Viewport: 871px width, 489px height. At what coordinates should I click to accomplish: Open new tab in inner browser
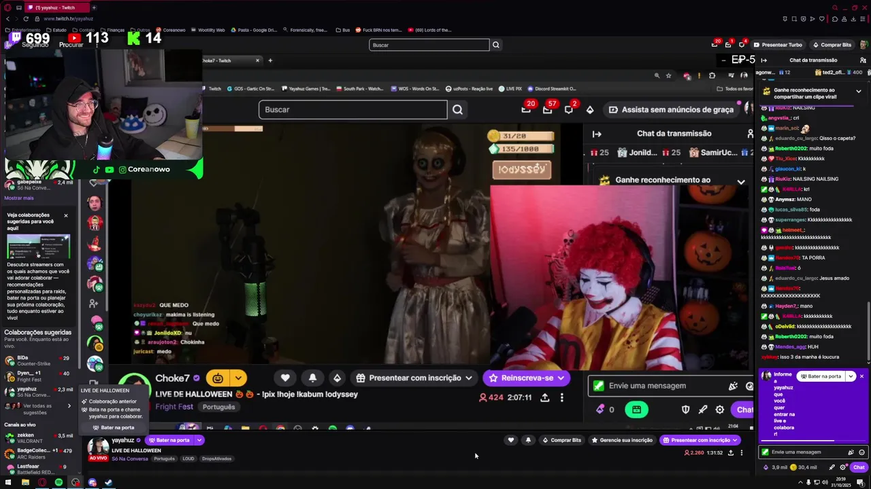point(270,60)
